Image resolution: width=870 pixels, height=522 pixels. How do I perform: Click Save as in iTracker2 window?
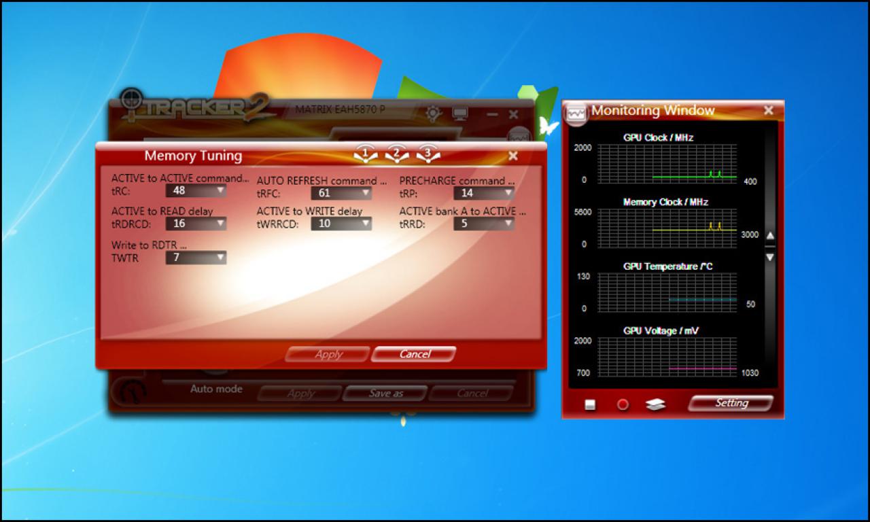pos(385,394)
